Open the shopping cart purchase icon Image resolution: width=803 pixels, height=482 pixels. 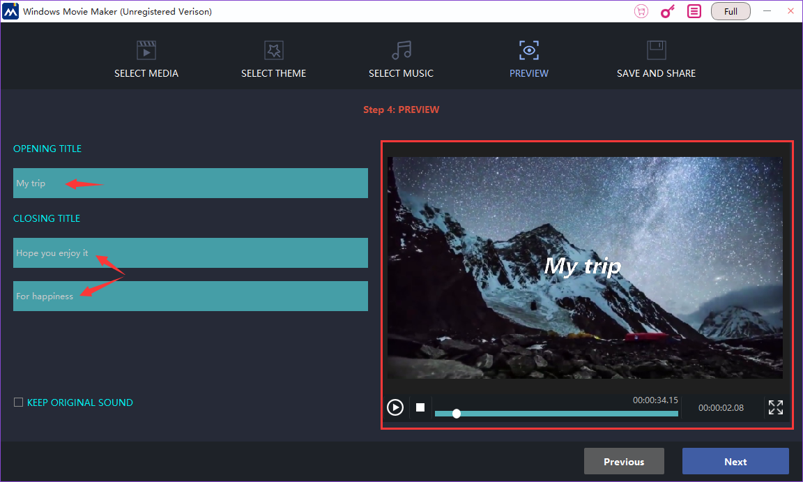coord(641,11)
